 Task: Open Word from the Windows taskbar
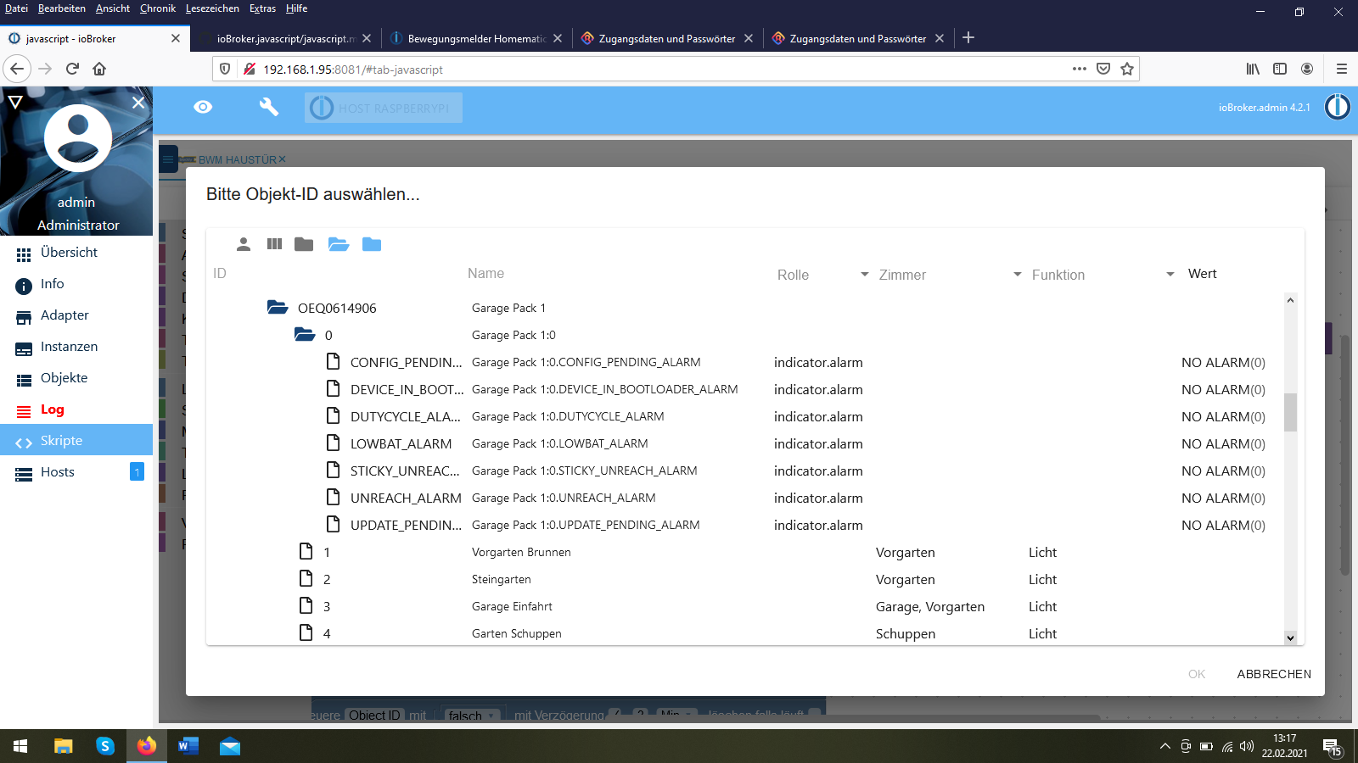188,746
